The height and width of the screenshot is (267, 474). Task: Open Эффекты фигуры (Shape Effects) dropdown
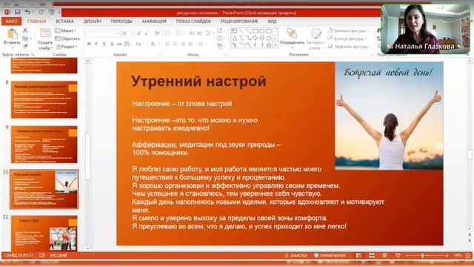click(349, 46)
